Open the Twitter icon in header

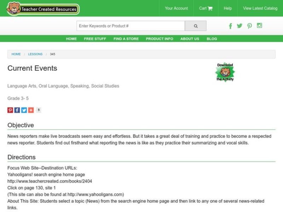(x=239, y=26)
